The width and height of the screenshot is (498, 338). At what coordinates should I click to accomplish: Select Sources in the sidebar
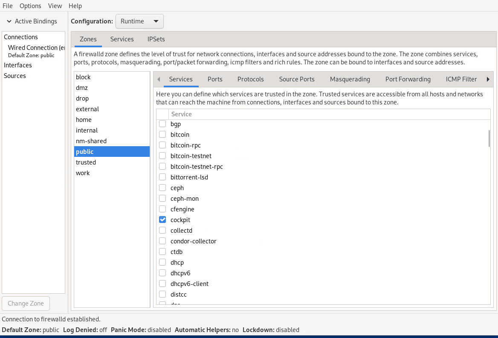click(x=14, y=75)
